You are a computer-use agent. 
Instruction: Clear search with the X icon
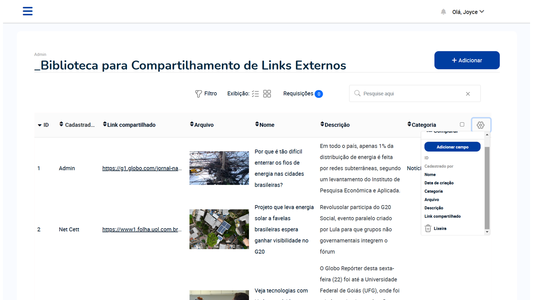pos(468,94)
